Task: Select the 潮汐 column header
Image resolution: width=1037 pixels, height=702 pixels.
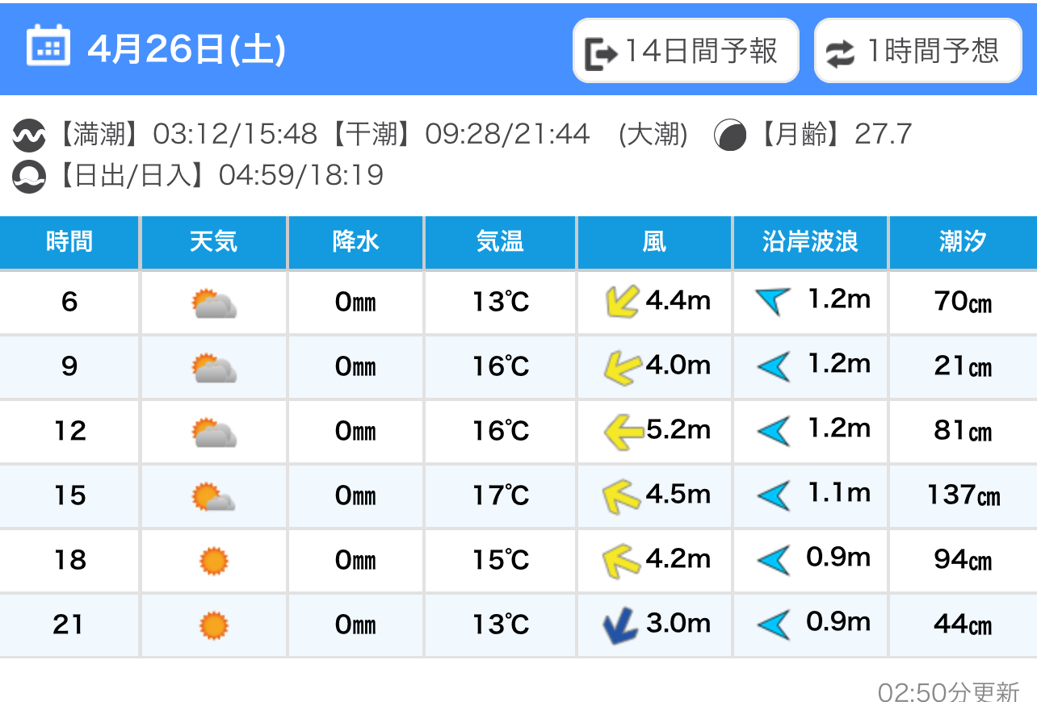Action: 963,241
